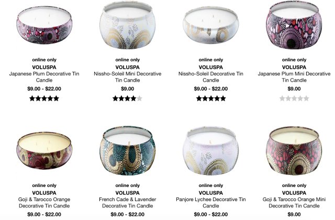Open the Goji & Tarocco Orange Mini Decorative link

[294, 203]
